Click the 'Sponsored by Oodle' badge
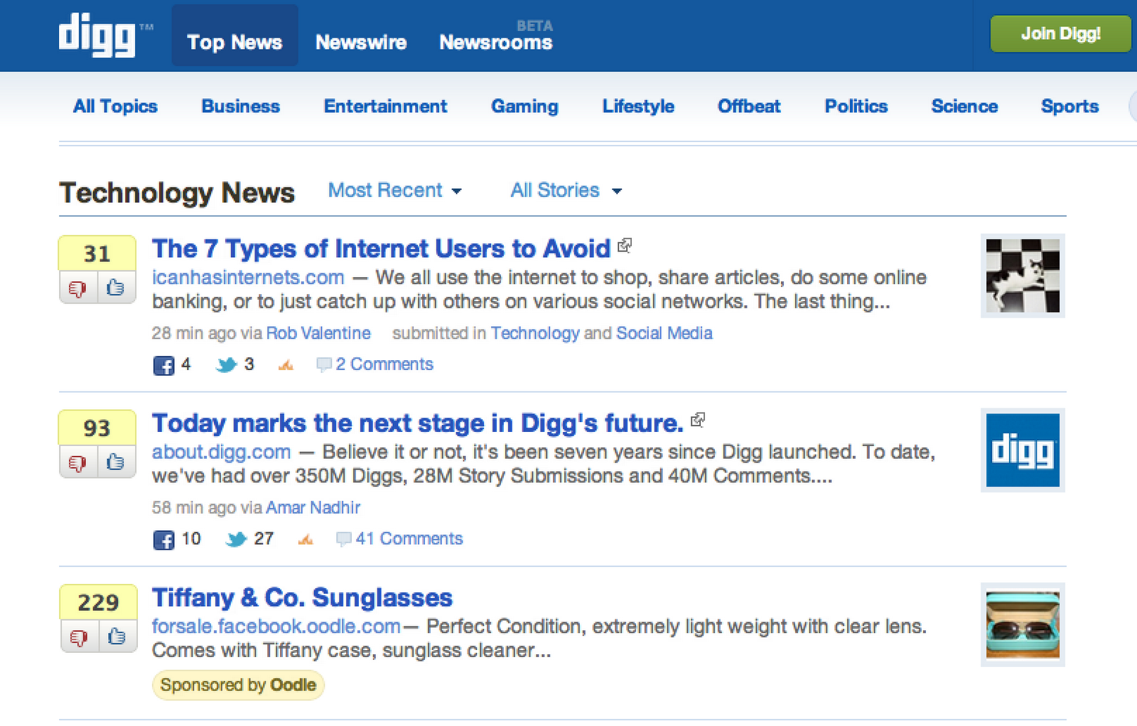This screenshot has width=1137, height=726. point(238,685)
